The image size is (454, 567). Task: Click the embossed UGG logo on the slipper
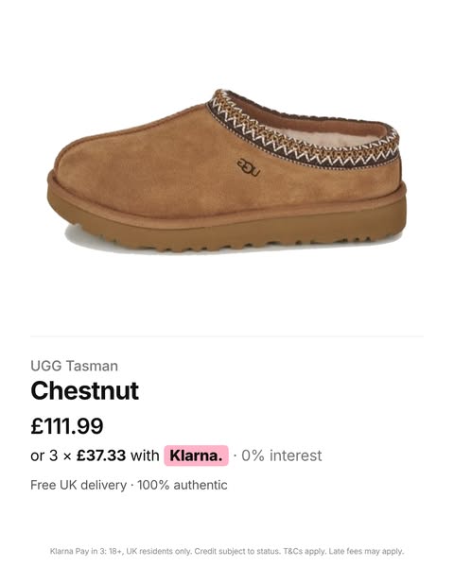[249, 167]
